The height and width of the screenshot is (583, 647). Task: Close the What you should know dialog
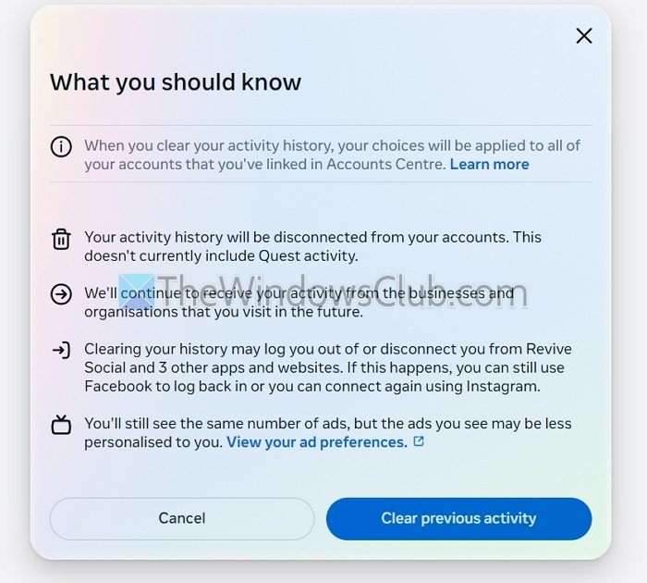[x=584, y=36]
